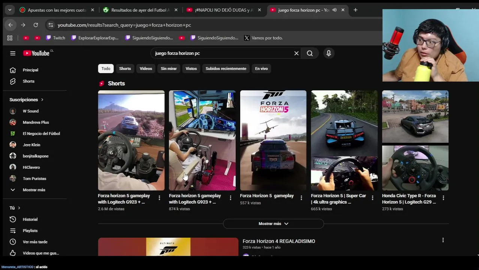Image resolution: width=479 pixels, height=270 pixels.
Task: Open Ver más tarde in sidebar
Action: point(34,242)
